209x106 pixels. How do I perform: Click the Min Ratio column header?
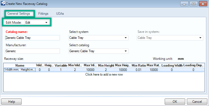pyautogui.click(x=139, y=66)
